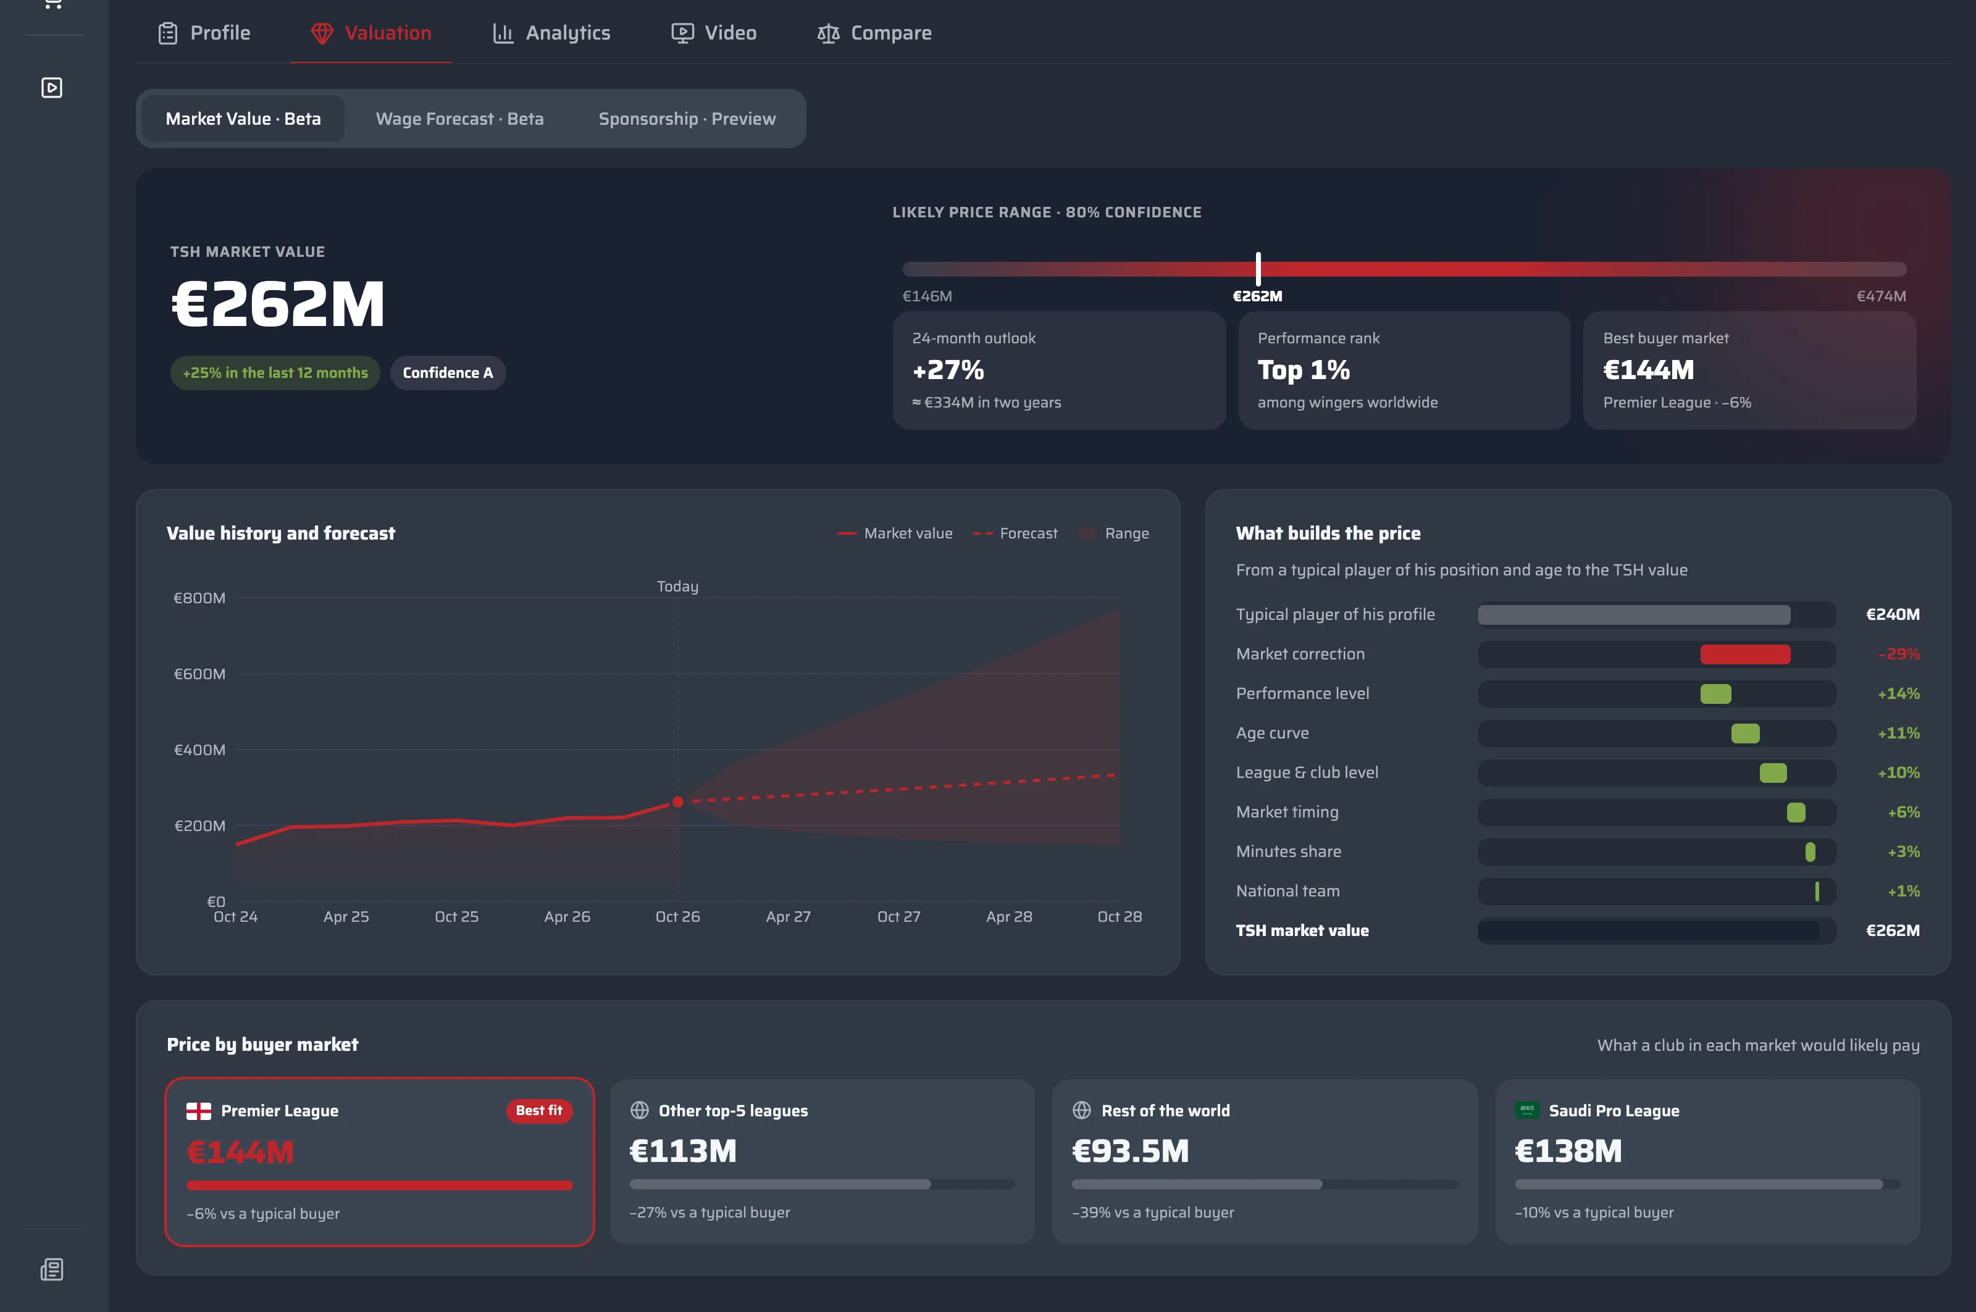The height and width of the screenshot is (1312, 1976).
Task: Toggle the Range legend item
Action: click(1115, 534)
